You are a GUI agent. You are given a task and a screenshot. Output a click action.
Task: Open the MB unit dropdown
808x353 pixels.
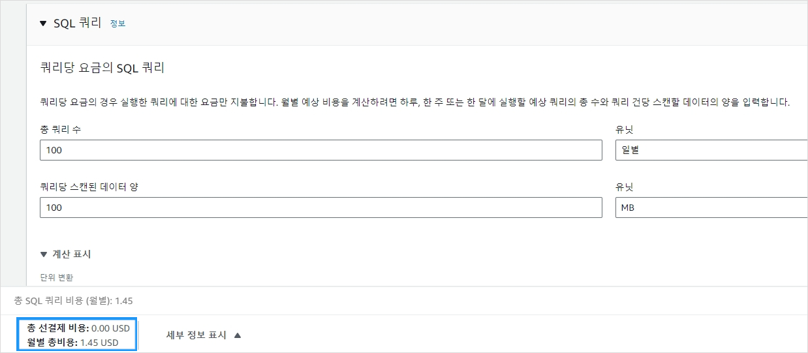pyautogui.click(x=711, y=207)
